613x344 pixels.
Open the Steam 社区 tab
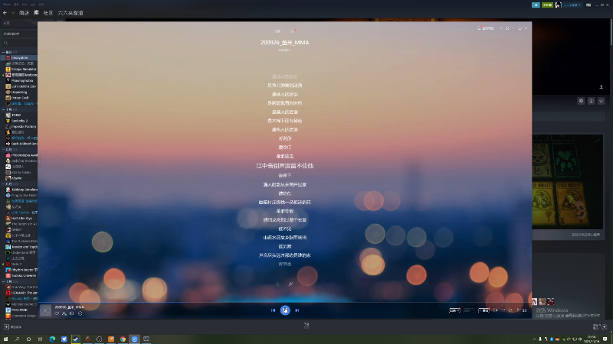point(48,13)
